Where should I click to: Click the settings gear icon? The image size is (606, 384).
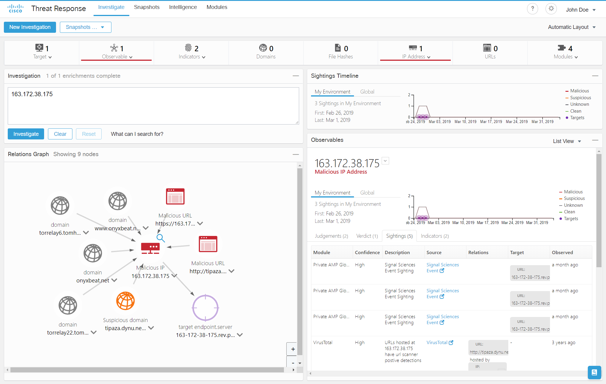551,9
